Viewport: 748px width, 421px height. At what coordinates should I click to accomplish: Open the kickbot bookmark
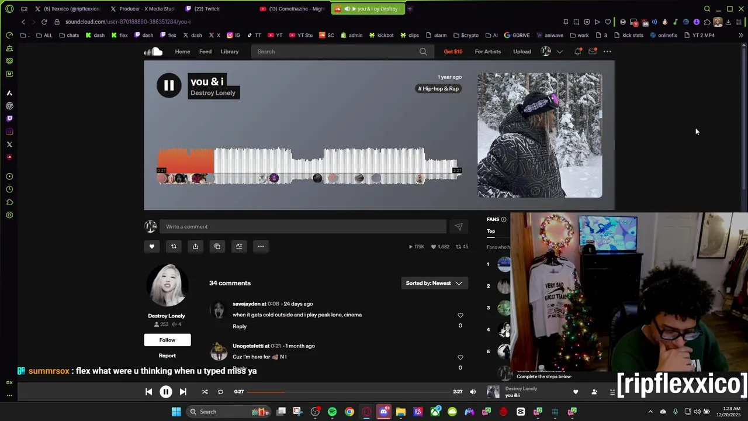[x=381, y=35]
